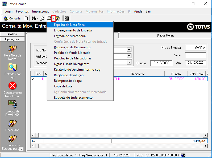Click the printer icon in the toolbar
The width and height of the screenshot is (212, 158).
(x=49, y=18)
